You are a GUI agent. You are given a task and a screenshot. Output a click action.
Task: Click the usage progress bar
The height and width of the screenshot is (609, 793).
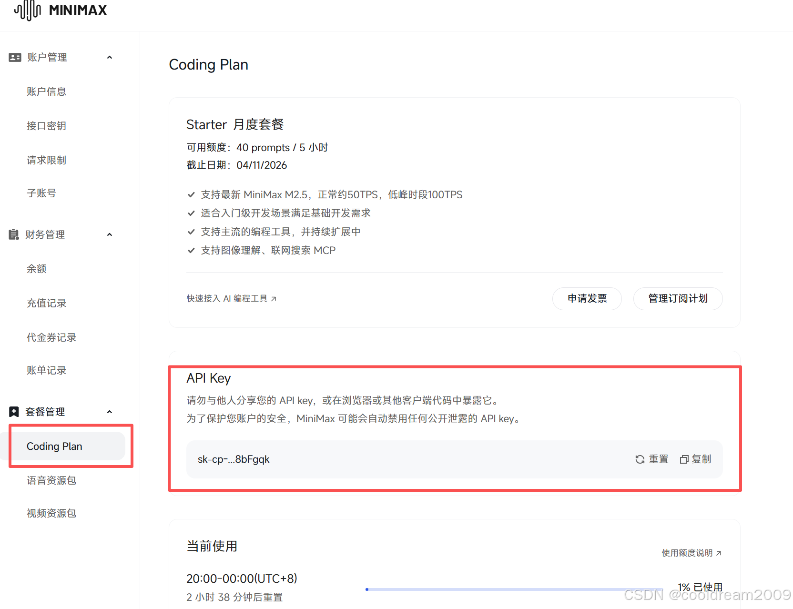514,589
